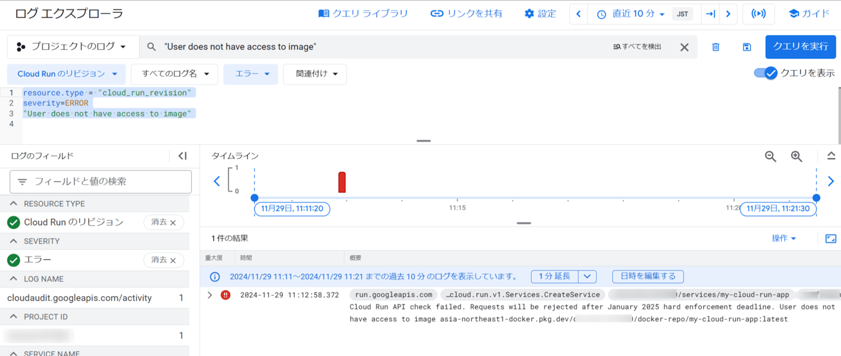Open すべてのログ名 log name dropdown

[x=175, y=74]
